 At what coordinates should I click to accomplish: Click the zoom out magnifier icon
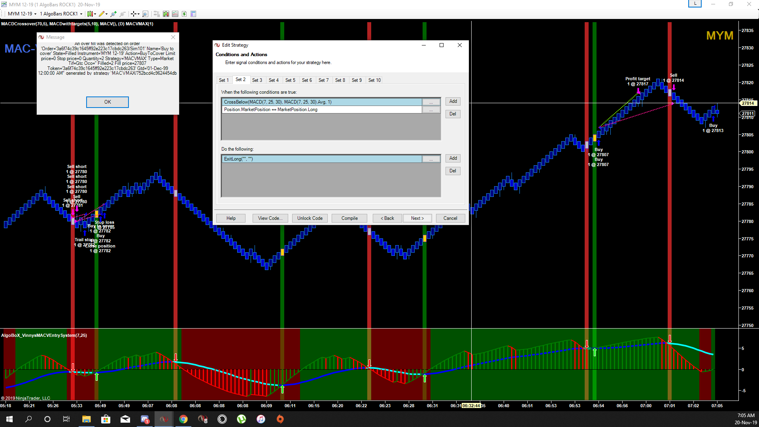click(123, 14)
